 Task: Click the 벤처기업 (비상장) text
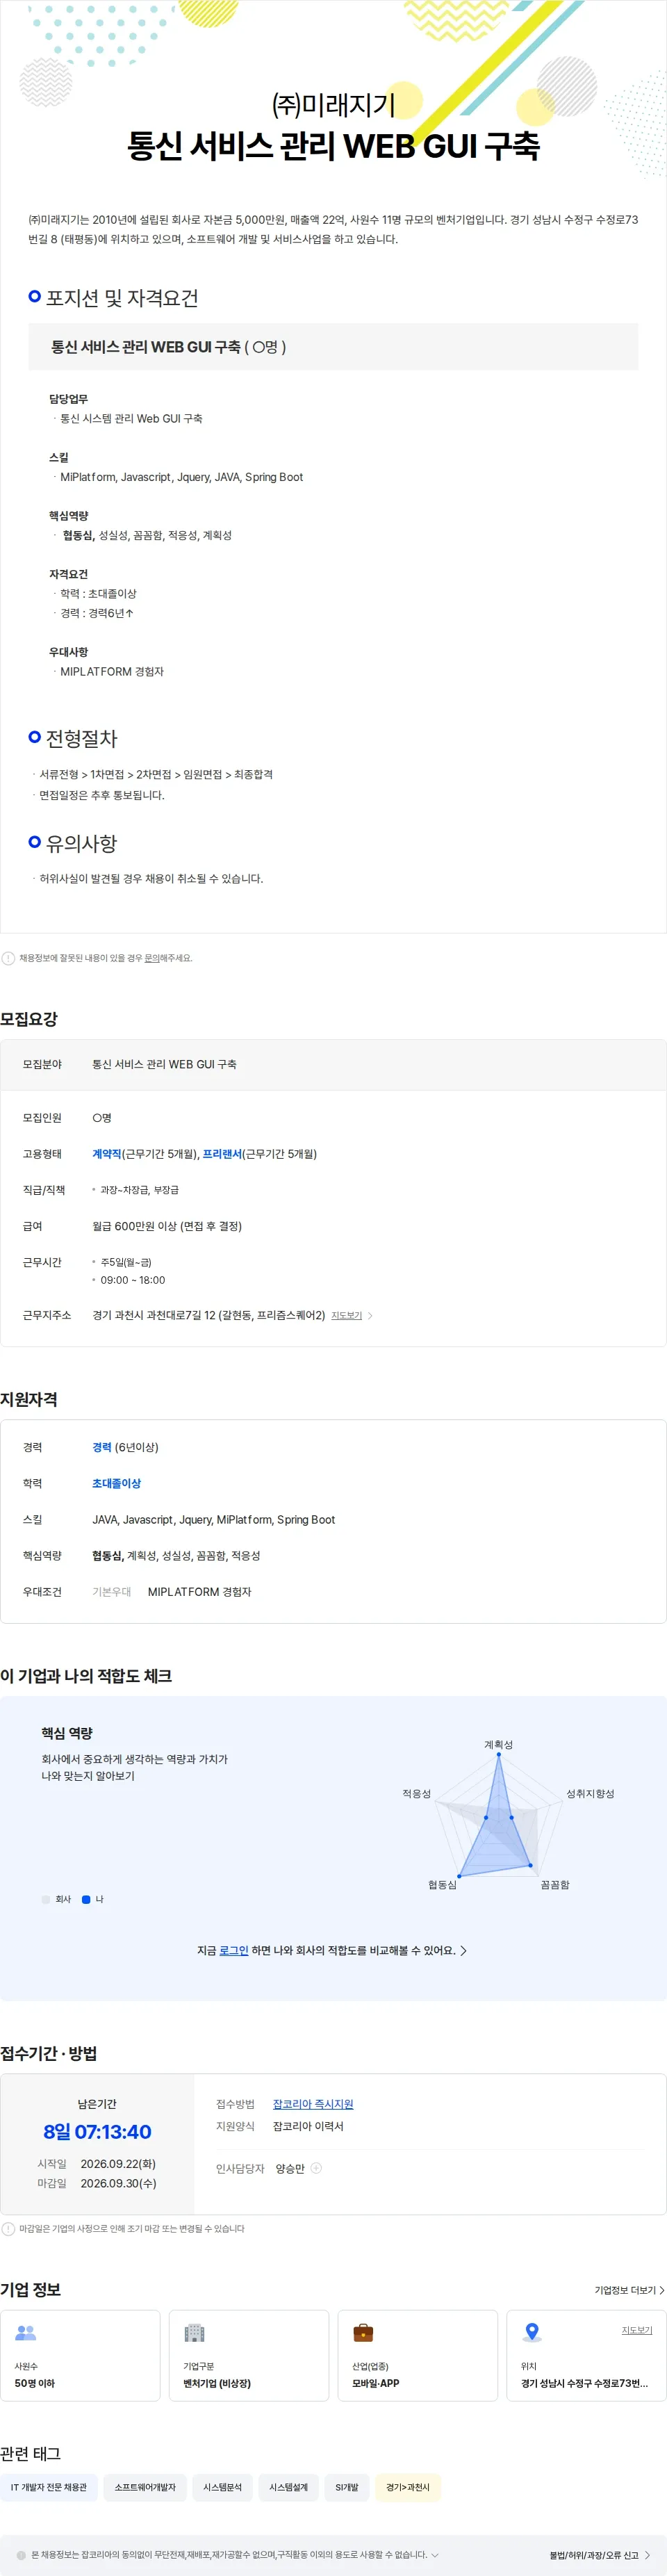click(x=217, y=2383)
